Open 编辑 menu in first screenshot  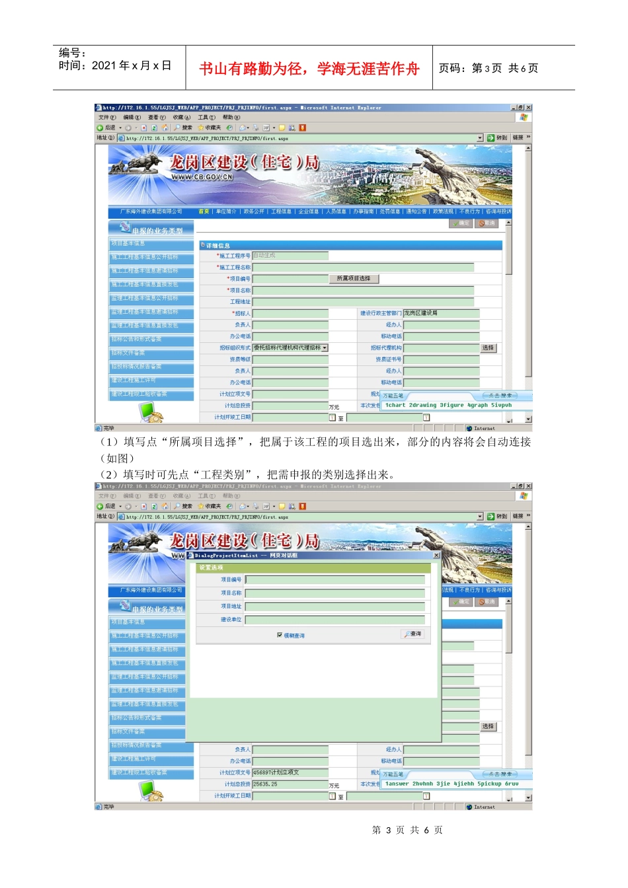[x=132, y=118]
